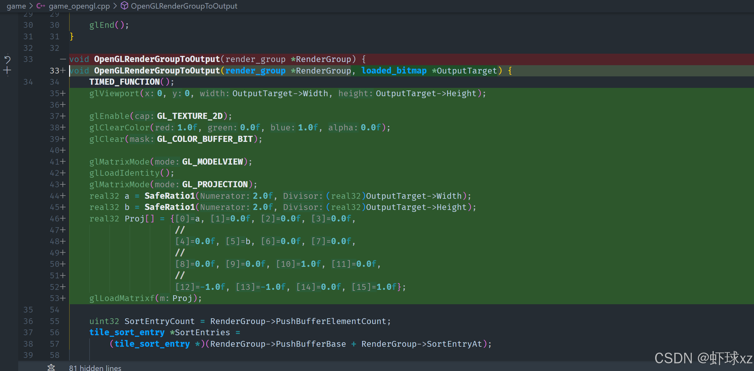Click the revert change arrow icon
This screenshot has width=754, height=371.
(x=7, y=59)
